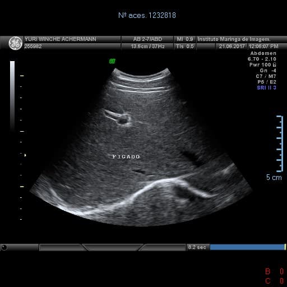
Task: Click the blue cine loop progress bar
Action: (248, 247)
